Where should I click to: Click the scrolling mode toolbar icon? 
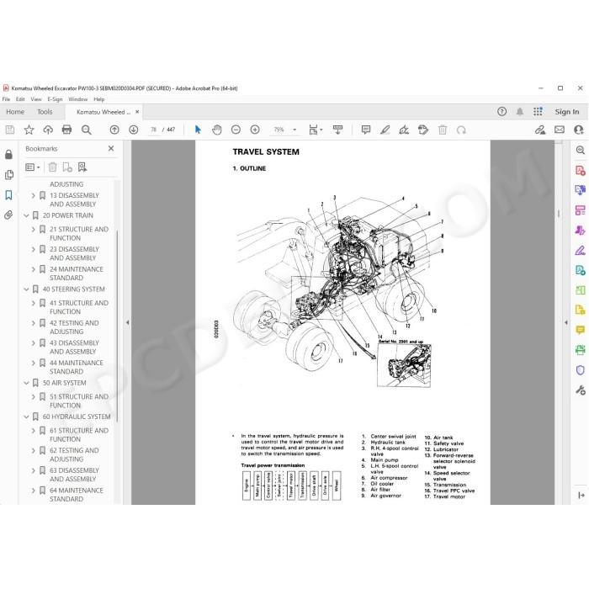coord(337,130)
